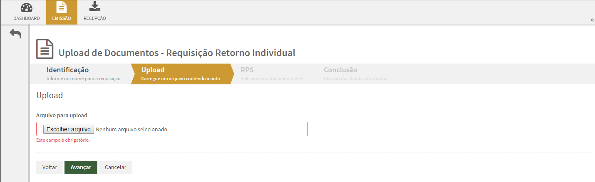Select the RECEPÇÃO menu label
The image size is (595, 182).
pyautogui.click(x=95, y=18)
